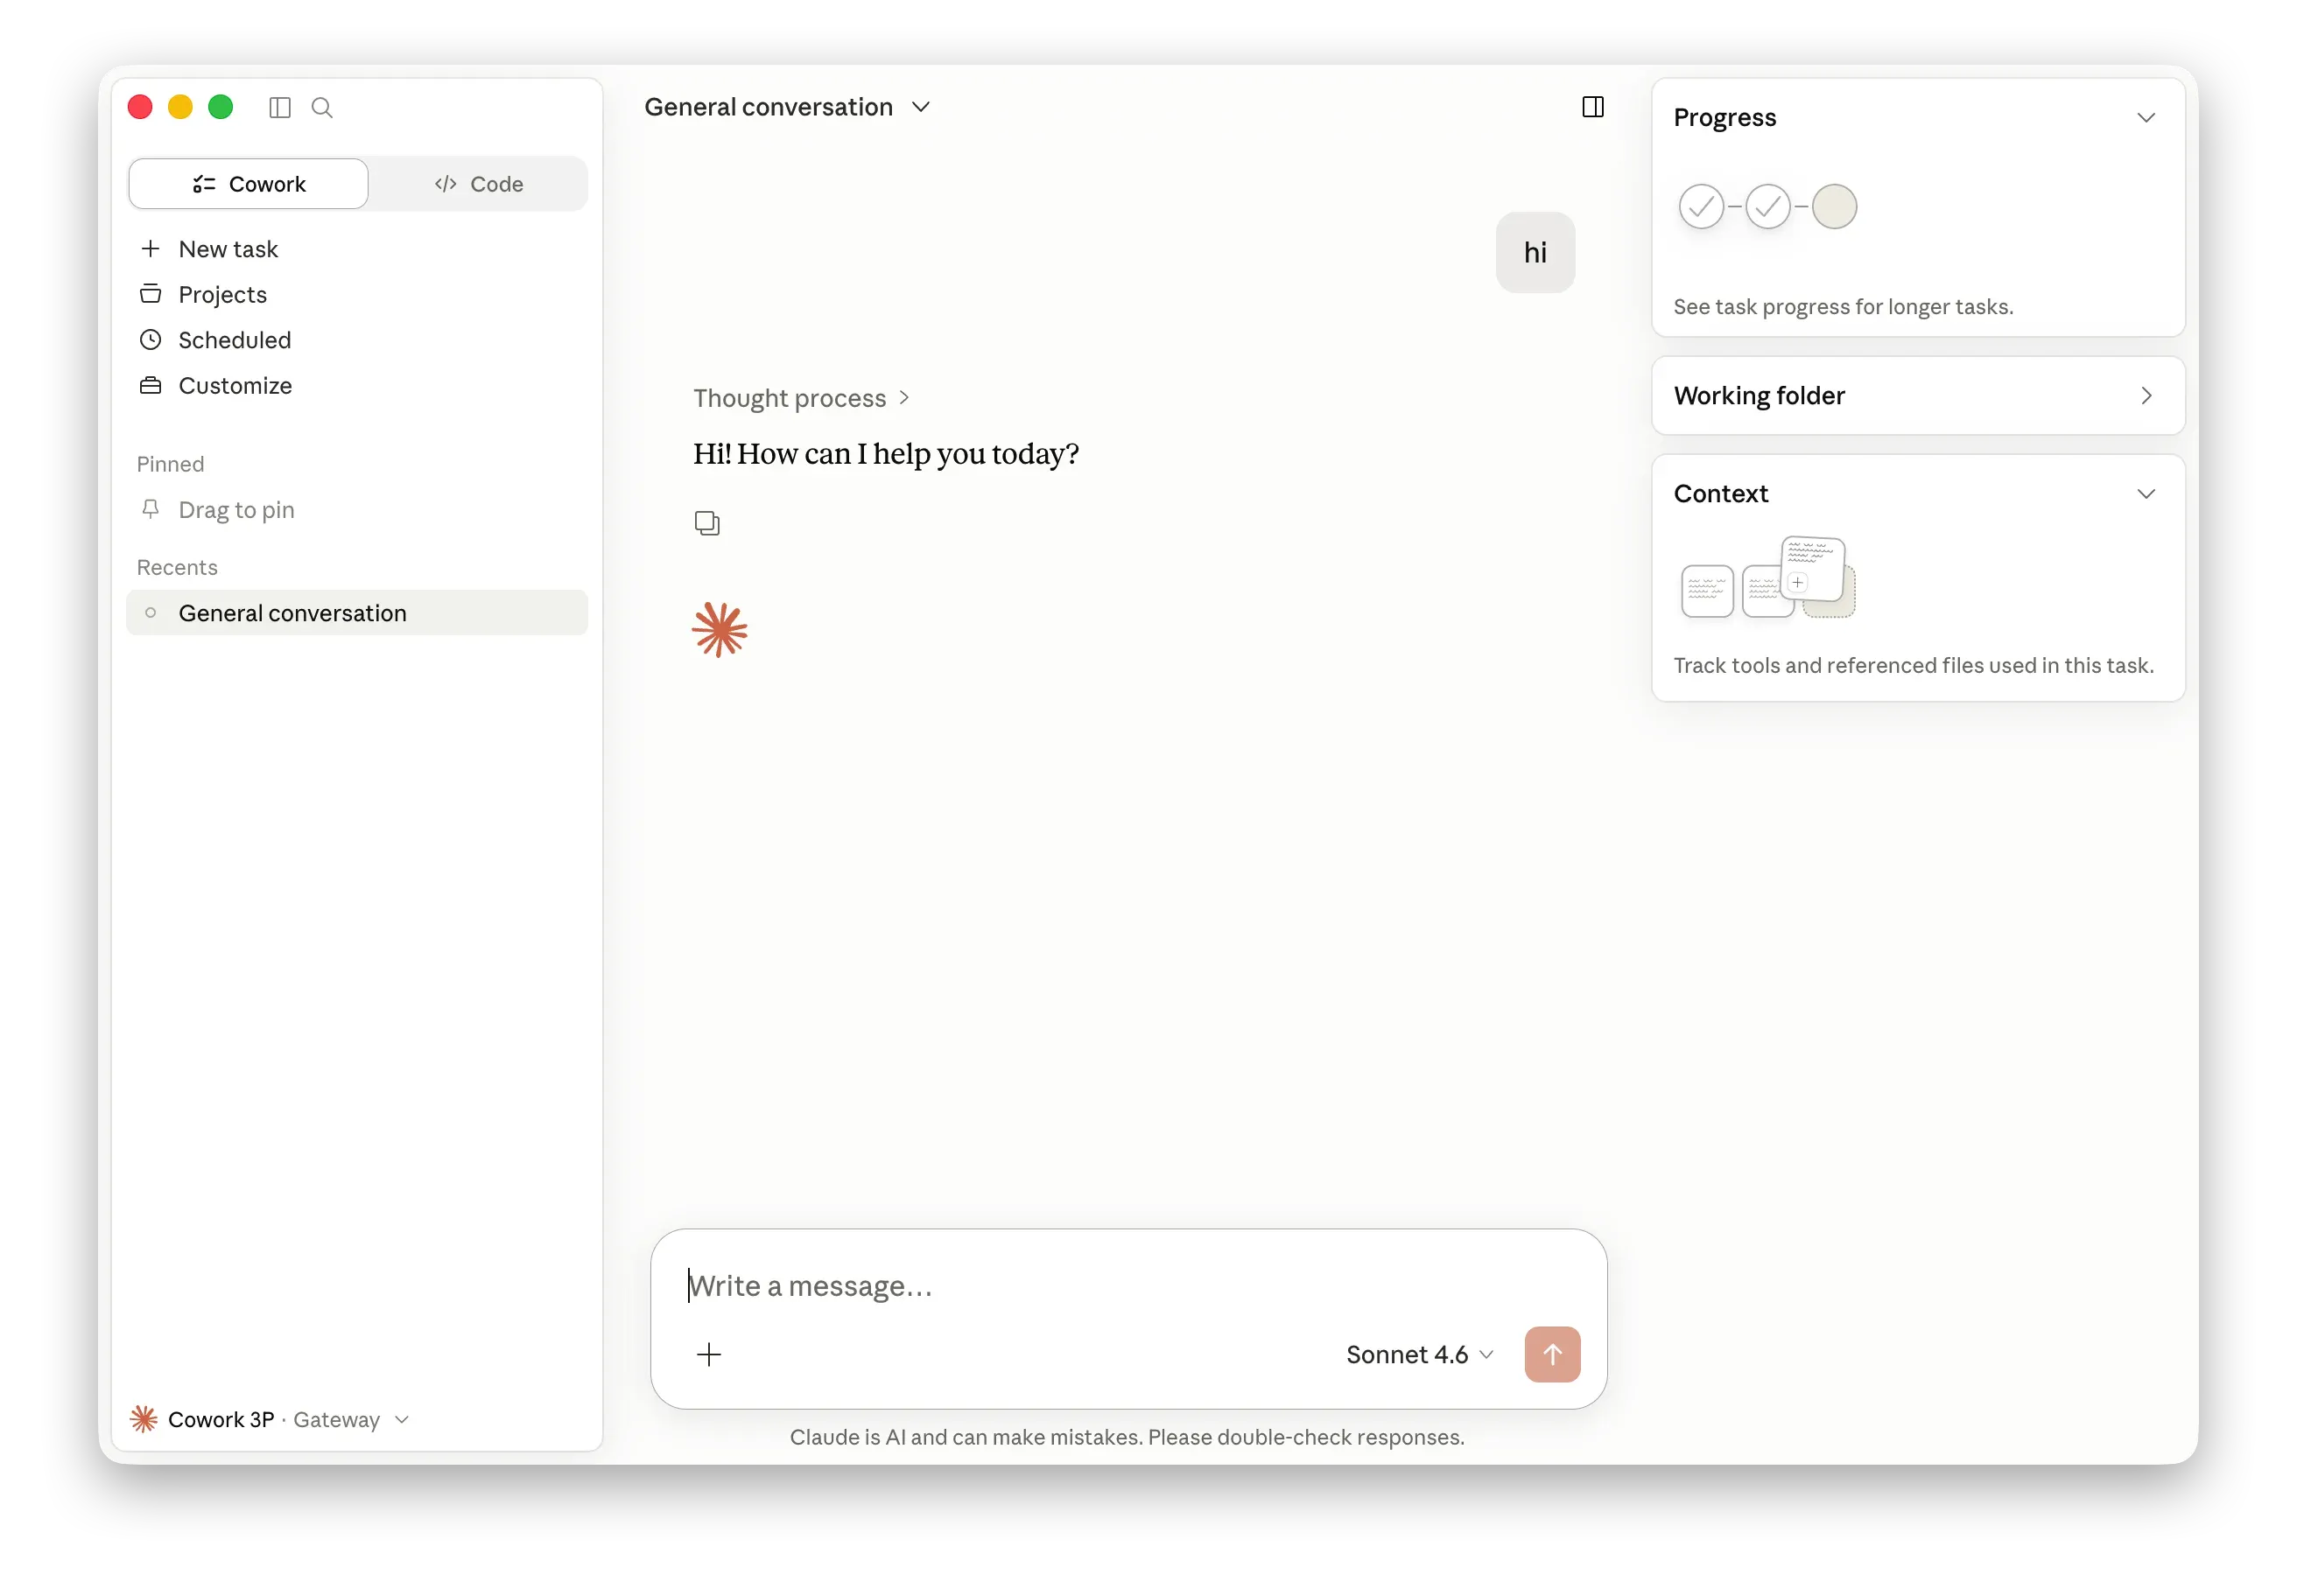2297x1596 pixels.
Task: Collapse the Progress panel
Action: (x=2145, y=117)
